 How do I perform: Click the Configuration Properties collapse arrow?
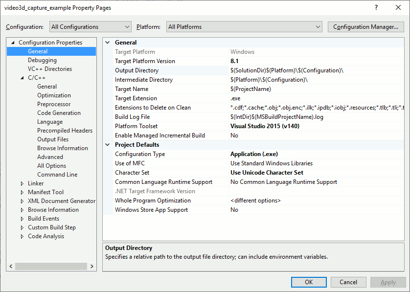pos(12,42)
